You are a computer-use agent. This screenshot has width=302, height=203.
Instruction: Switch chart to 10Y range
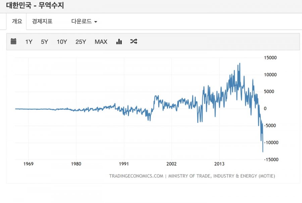click(62, 42)
